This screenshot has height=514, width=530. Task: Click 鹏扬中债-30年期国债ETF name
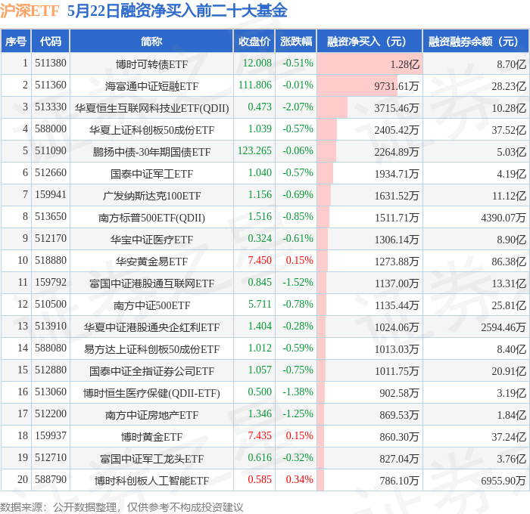click(151, 152)
